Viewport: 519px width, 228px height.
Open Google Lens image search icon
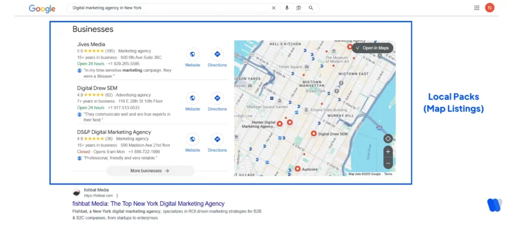pos(299,8)
